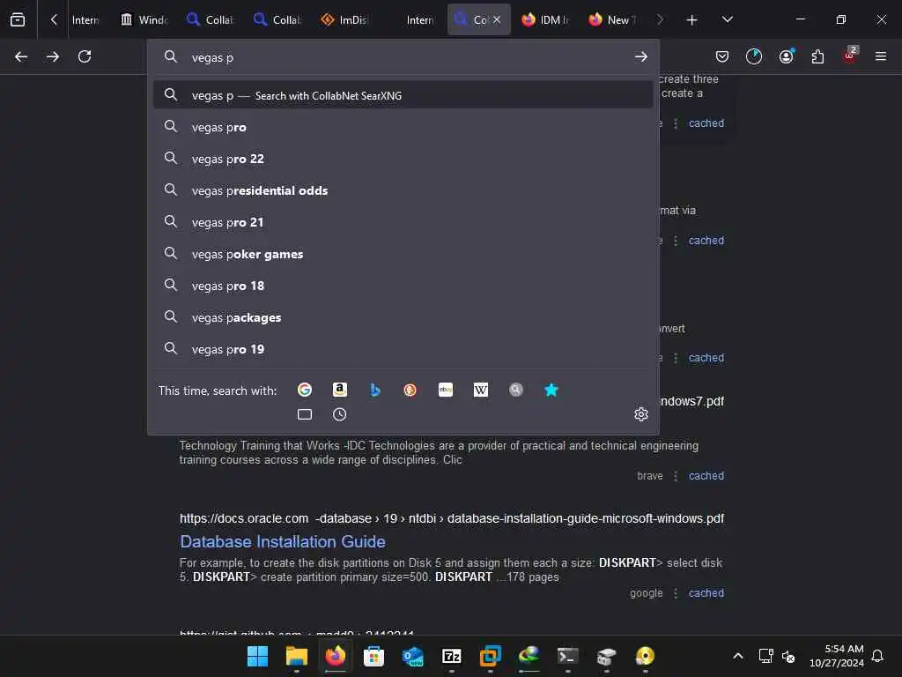This screenshot has height=677, width=902.
Task: Search this time with Bing
Action: click(375, 390)
